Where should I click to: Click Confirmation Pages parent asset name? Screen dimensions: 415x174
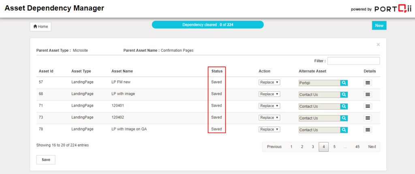click(x=177, y=50)
